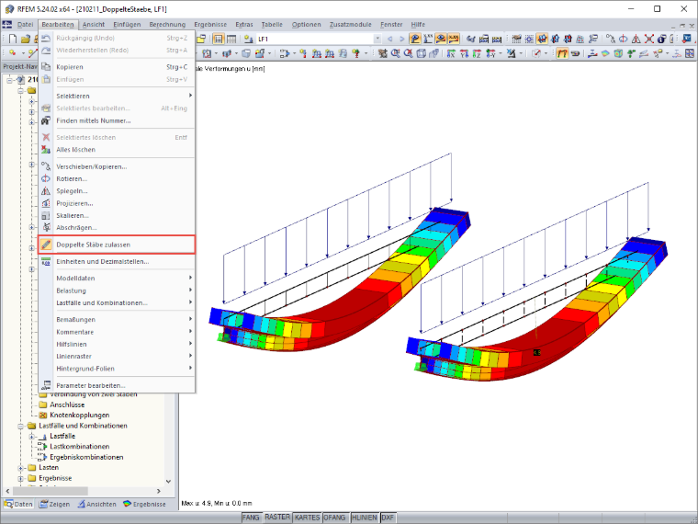Image resolution: width=698 pixels, height=524 pixels.
Task: Open the LF1 load case dropdown
Action: [x=377, y=40]
